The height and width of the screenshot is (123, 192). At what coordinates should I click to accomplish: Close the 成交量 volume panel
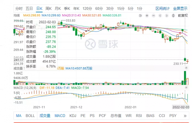(186, 68)
